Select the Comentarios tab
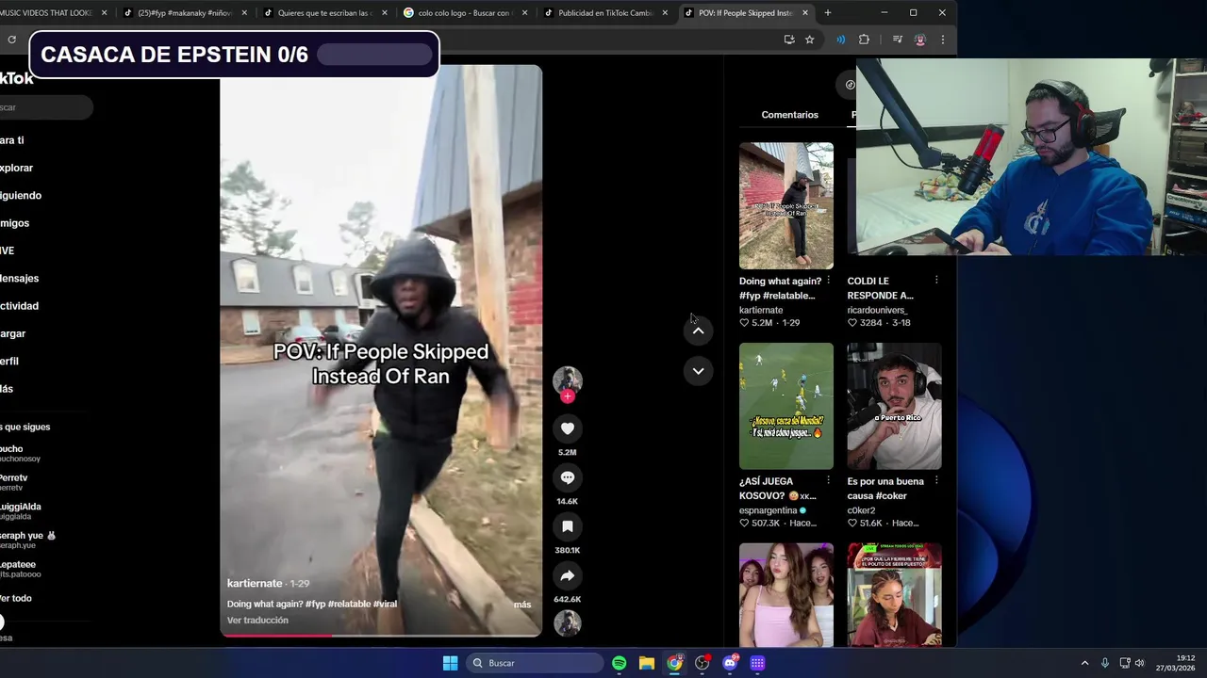Image resolution: width=1207 pixels, height=678 pixels. (789, 115)
